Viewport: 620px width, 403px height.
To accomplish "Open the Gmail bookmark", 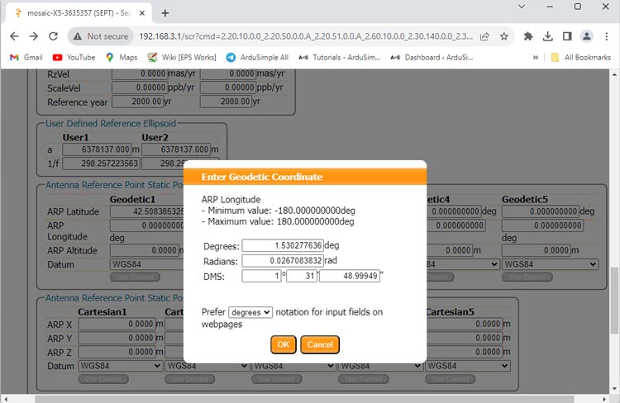I will (x=26, y=57).
